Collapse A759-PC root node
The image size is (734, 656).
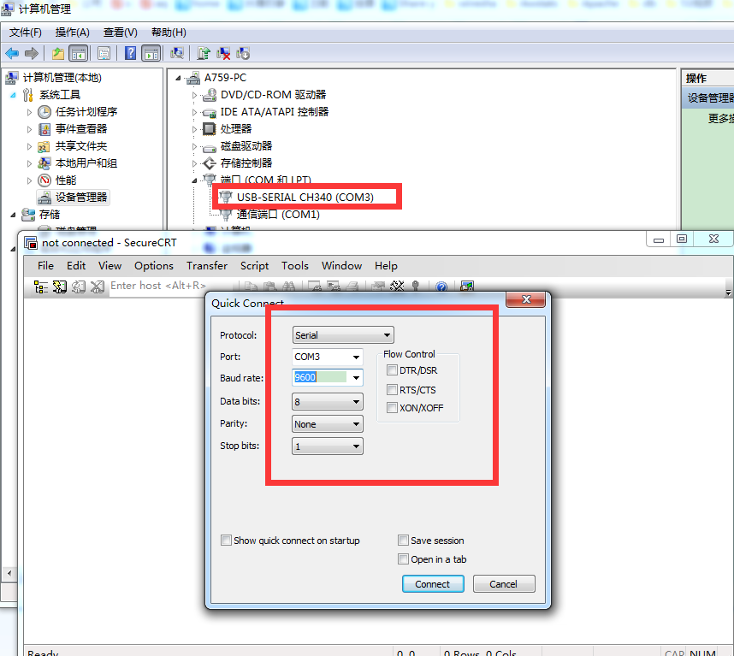178,78
